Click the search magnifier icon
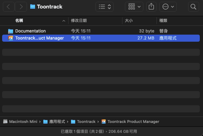 pyautogui.click(x=193, y=7)
